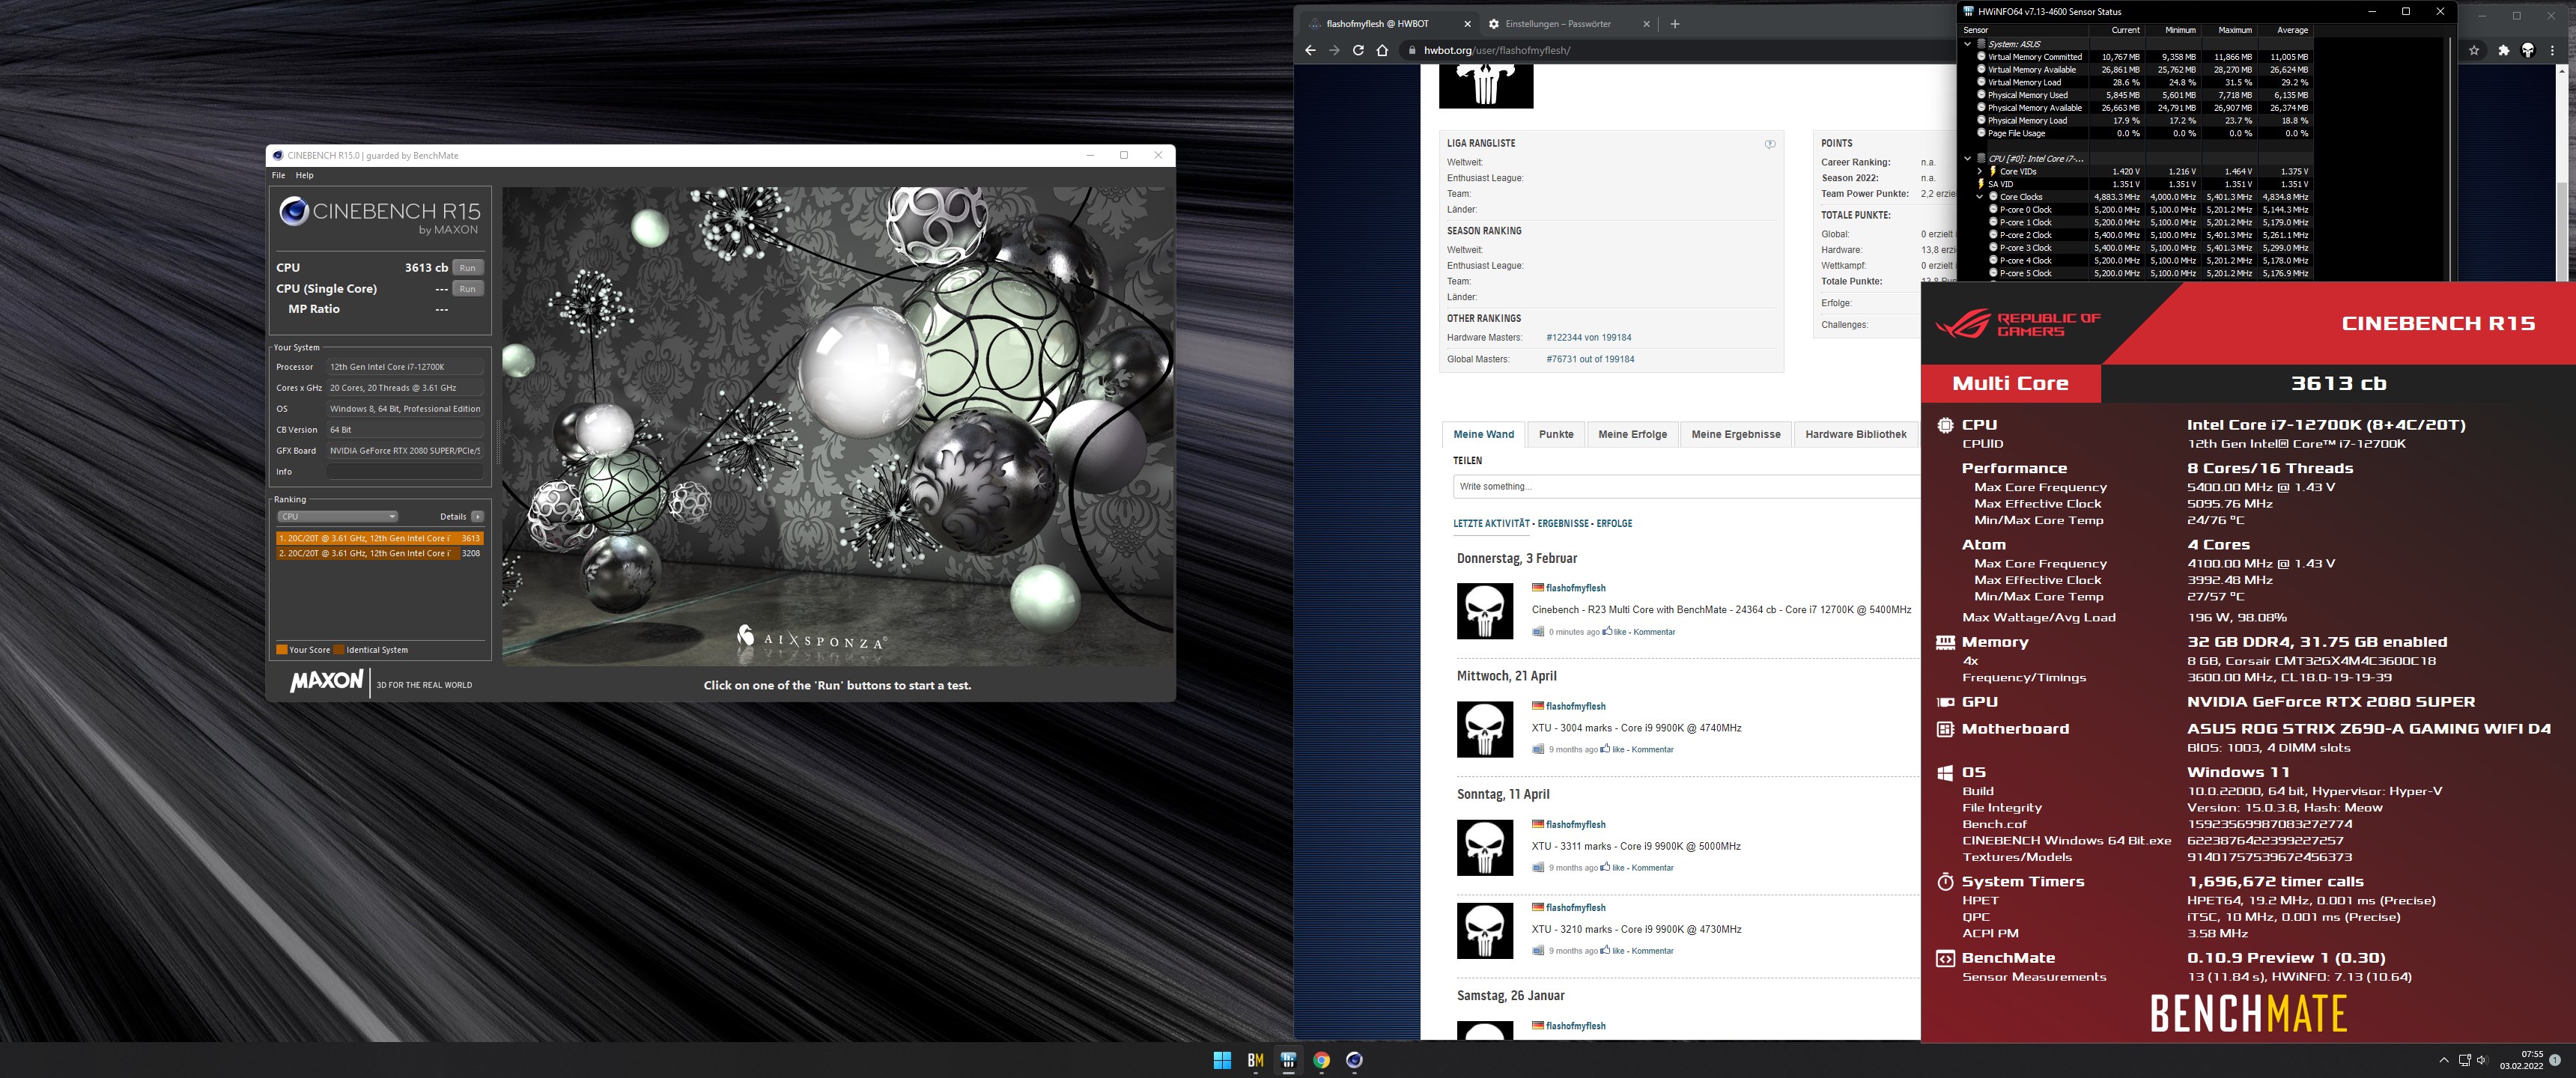Image resolution: width=2576 pixels, height=1078 pixels.
Task: Open BenchMate from the taskbar
Action: 1255,1060
